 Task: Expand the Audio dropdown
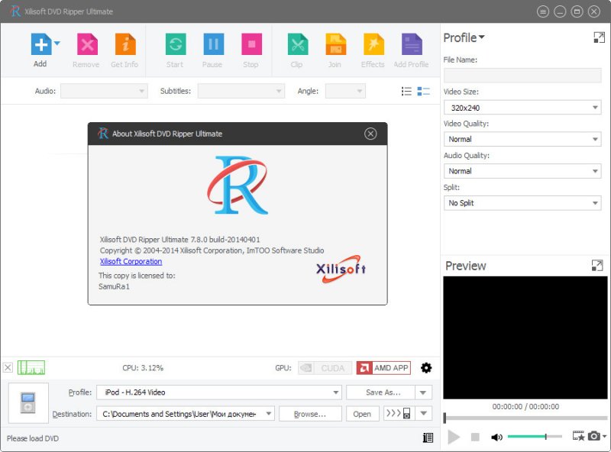coord(104,91)
